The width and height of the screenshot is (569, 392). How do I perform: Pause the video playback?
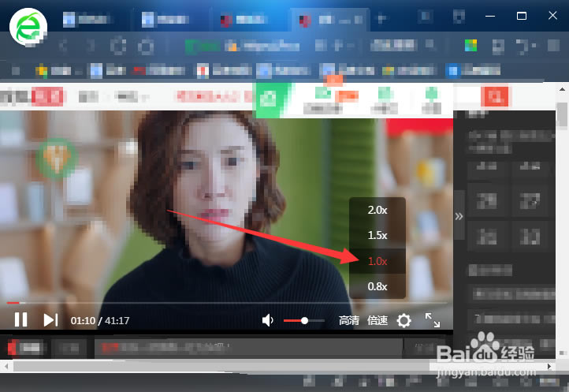coord(21,319)
